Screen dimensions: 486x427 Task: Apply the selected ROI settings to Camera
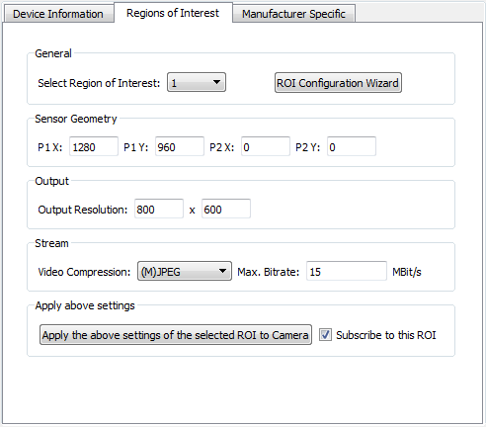[176, 335]
